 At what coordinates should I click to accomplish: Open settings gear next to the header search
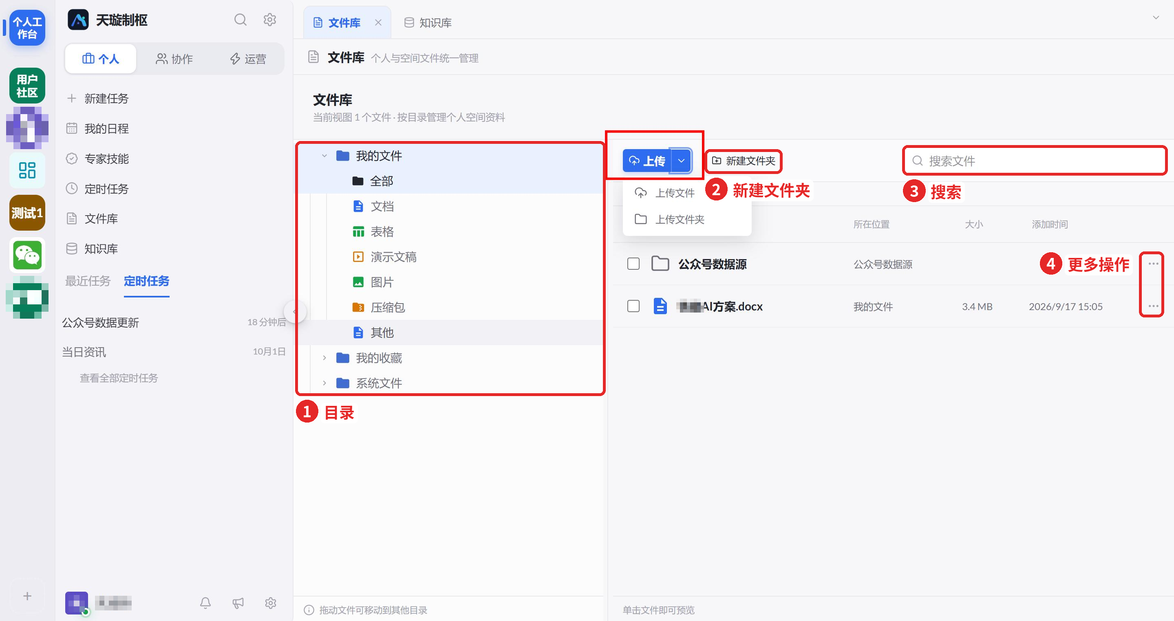tap(270, 20)
